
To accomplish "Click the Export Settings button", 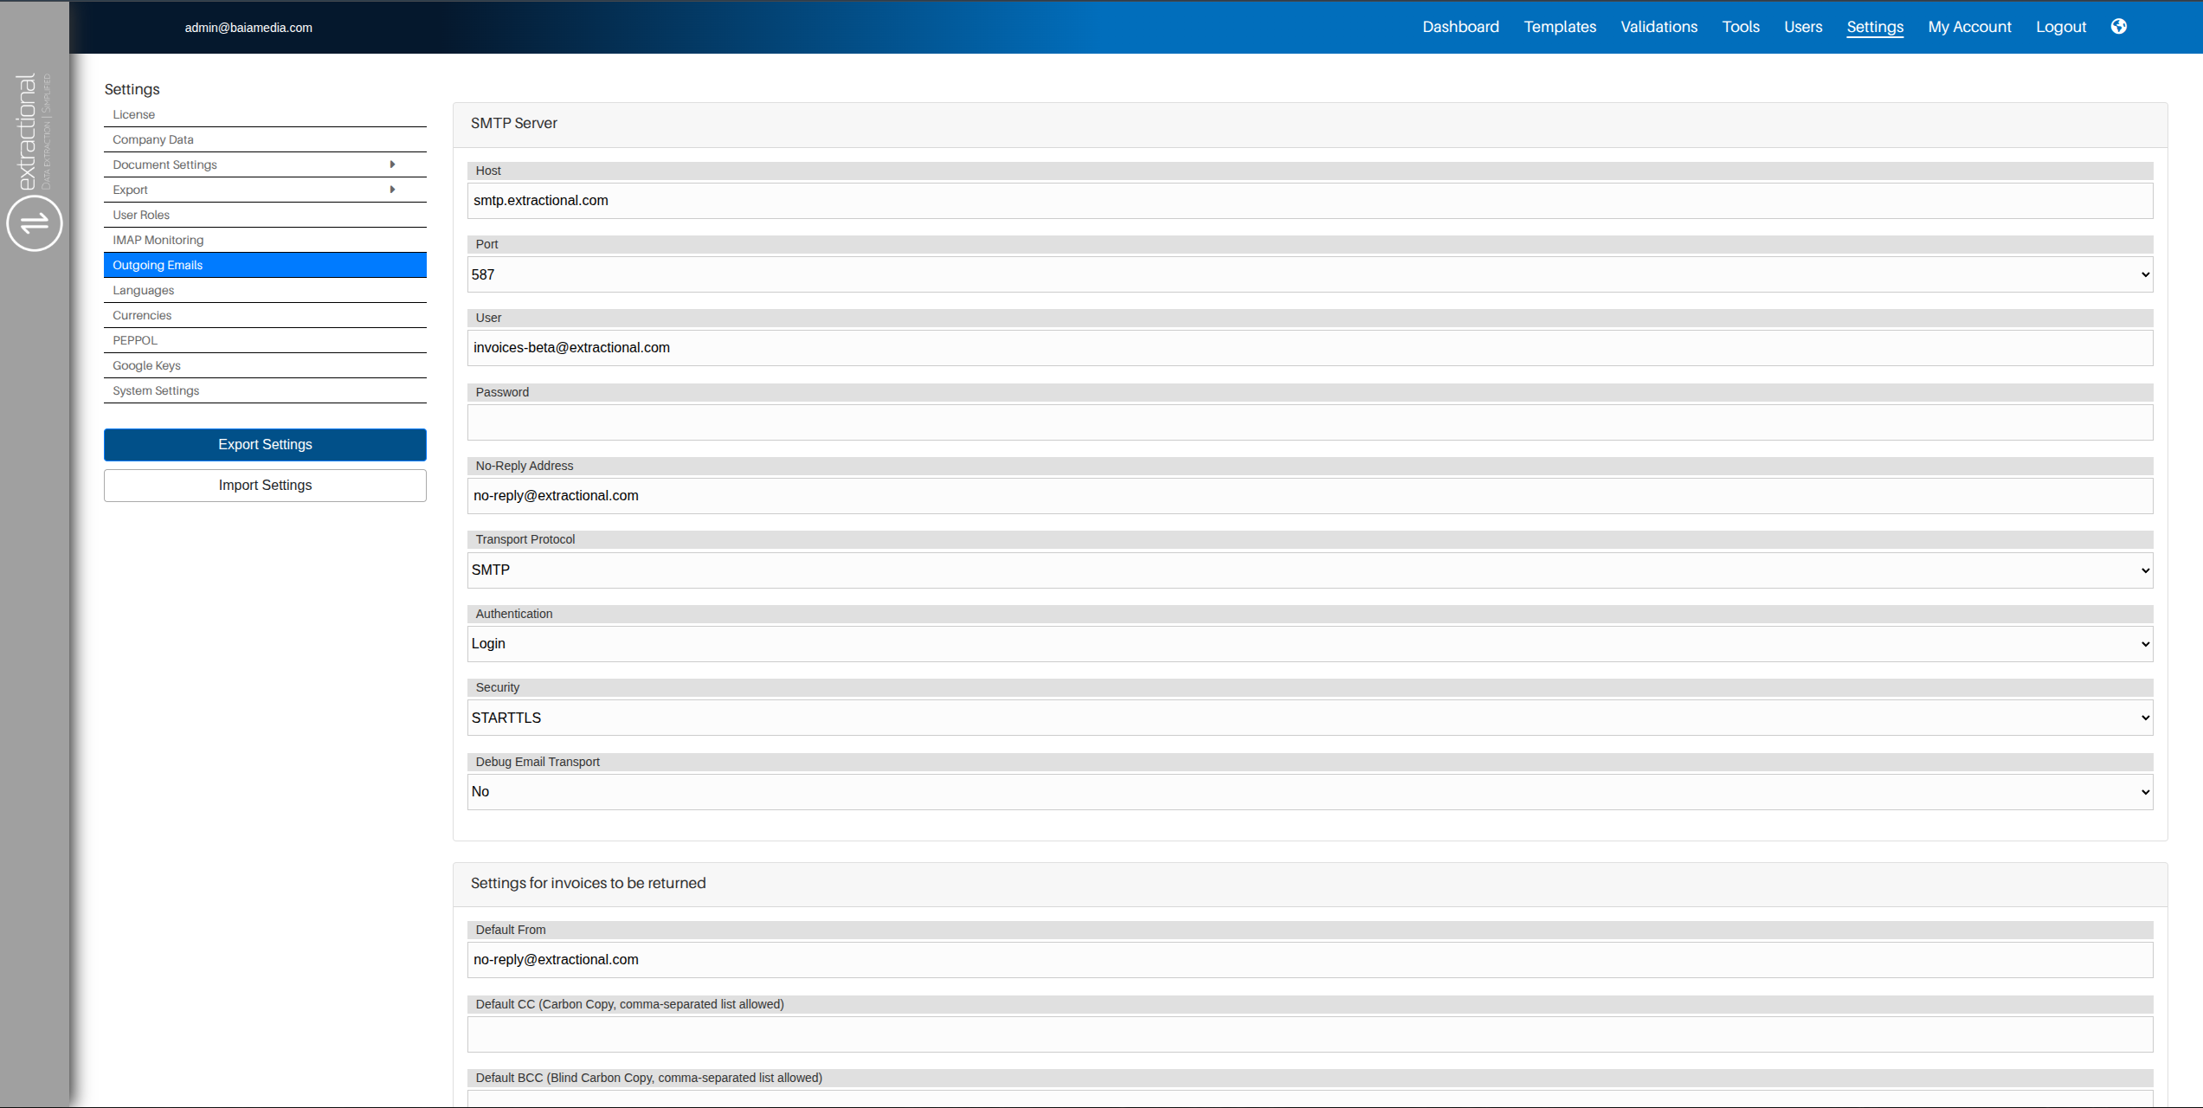I will click(x=265, y=444).
